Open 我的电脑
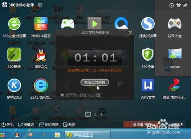Viewport: 191px width, 139px height. (x=49, y=125)
